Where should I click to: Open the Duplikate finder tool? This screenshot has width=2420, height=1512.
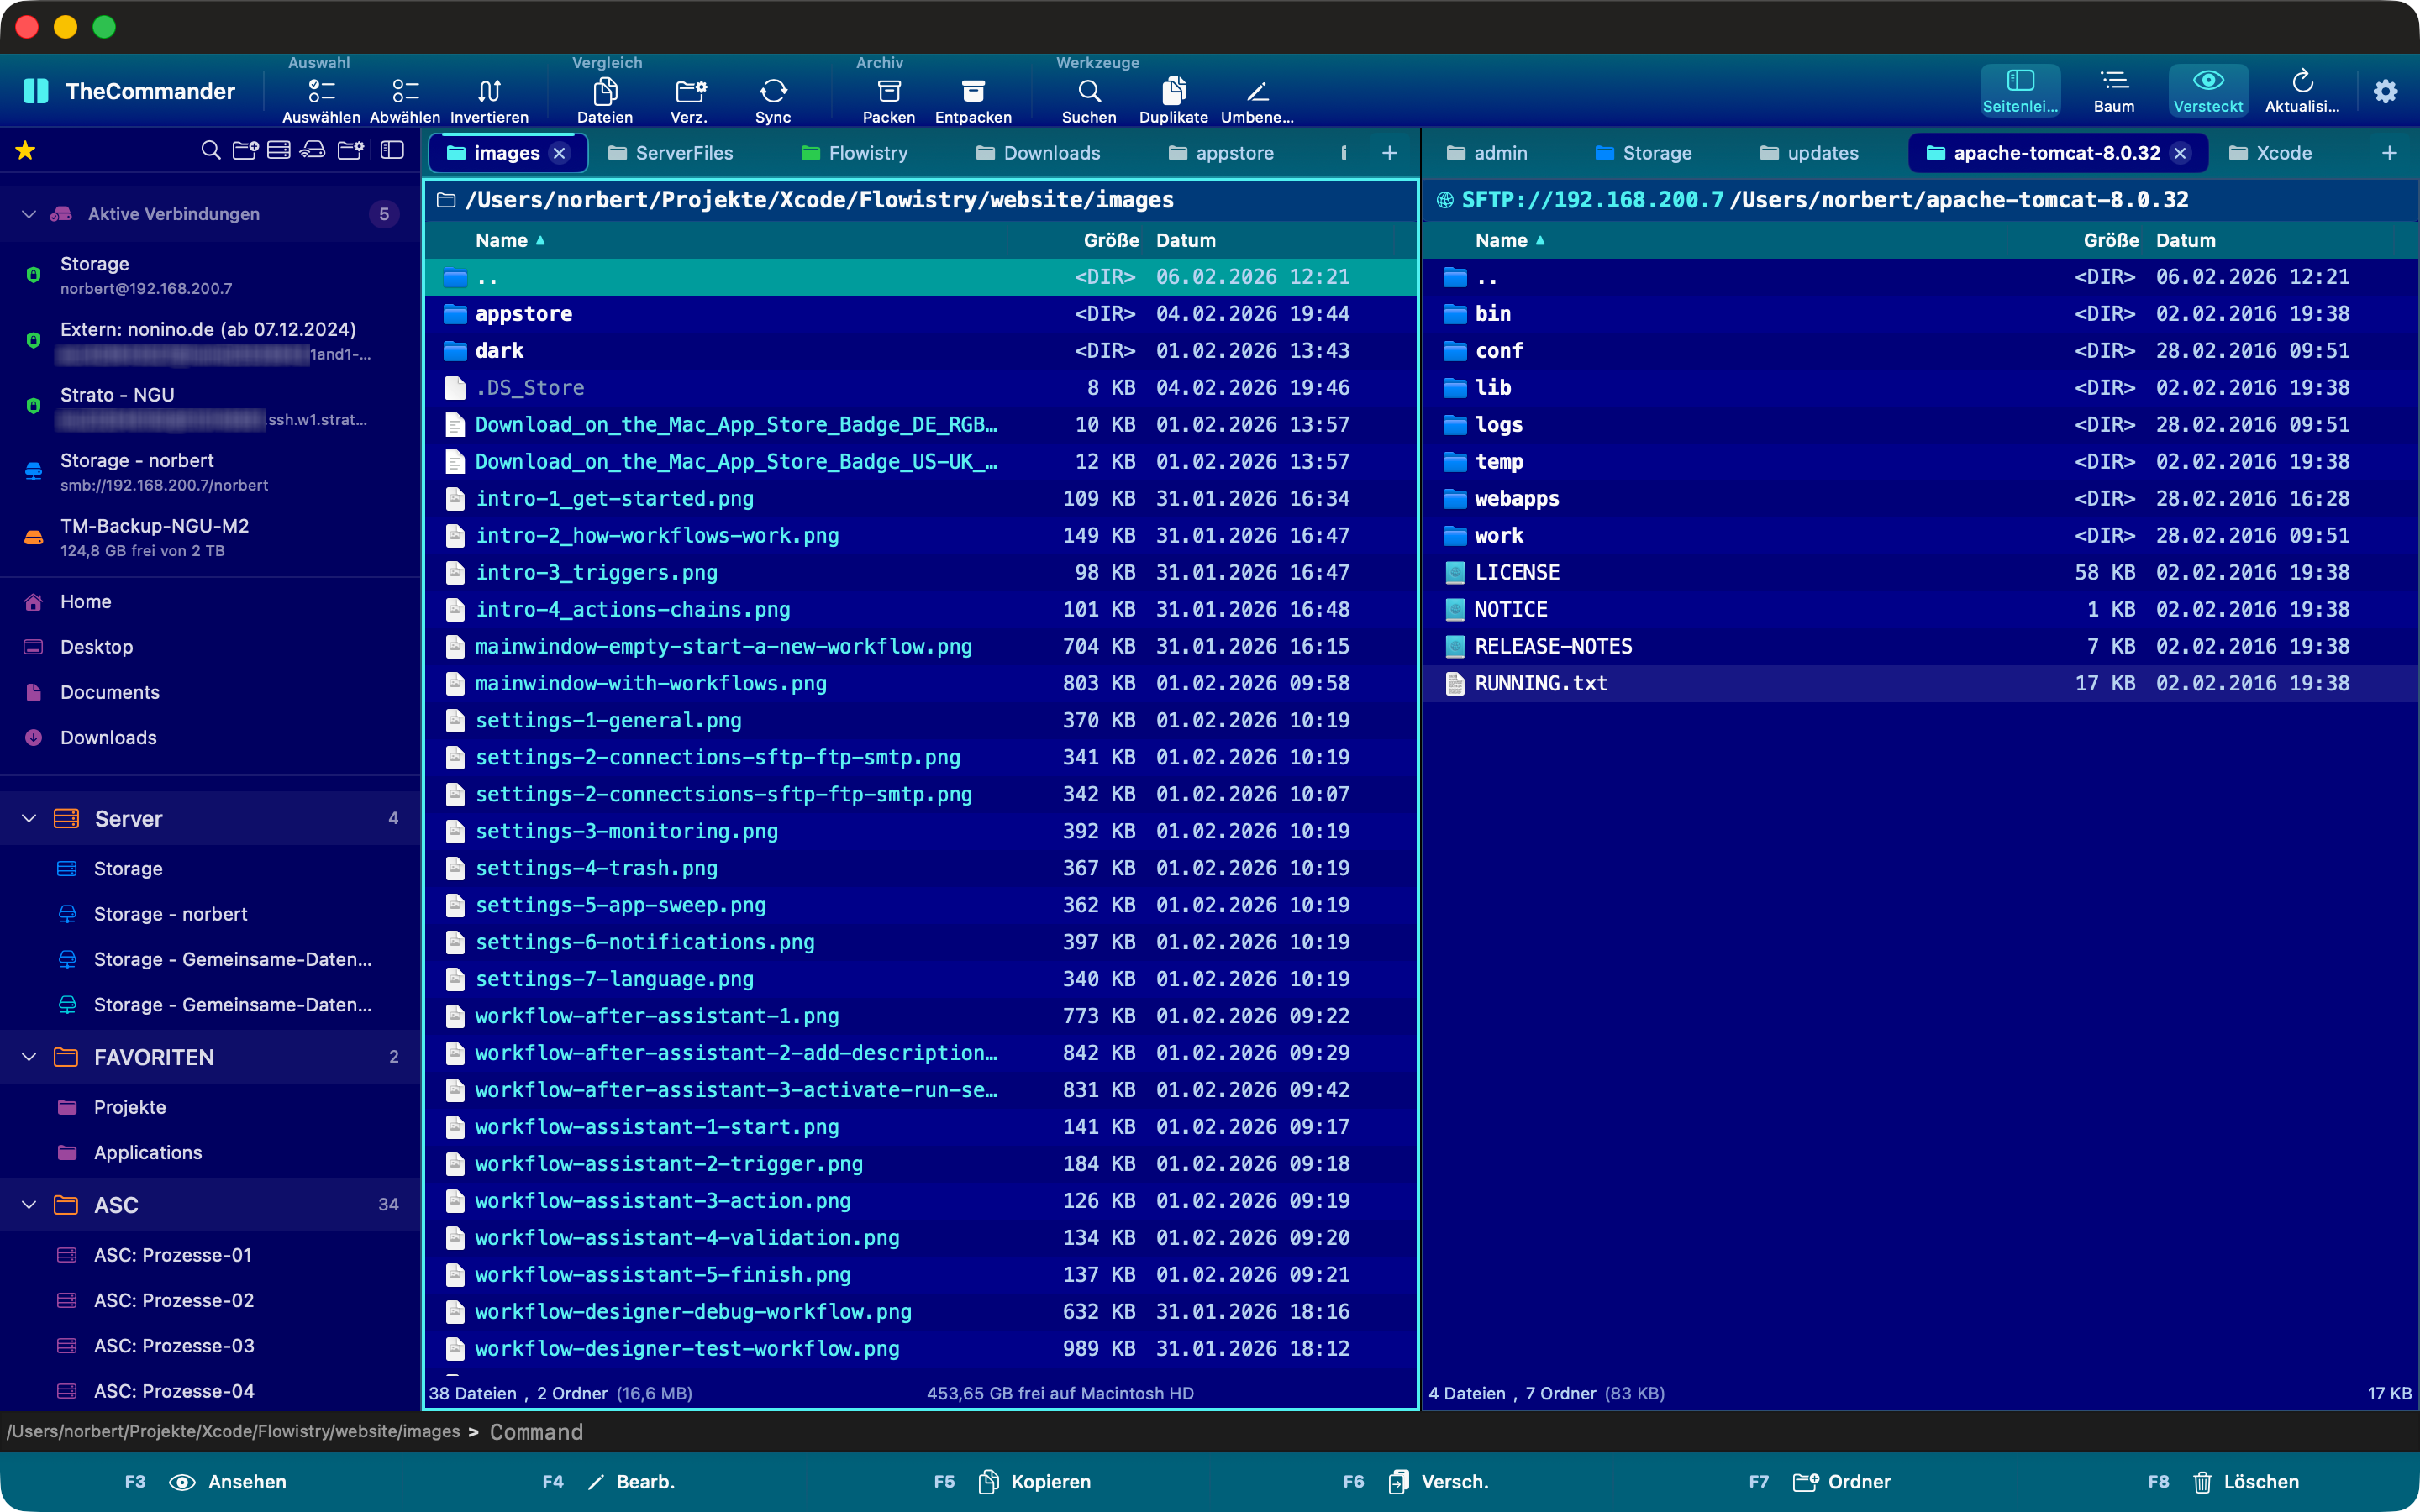1173,92
